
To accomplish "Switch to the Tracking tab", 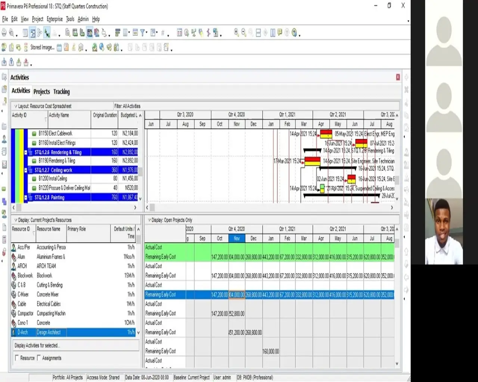I will tap(61, 92).
